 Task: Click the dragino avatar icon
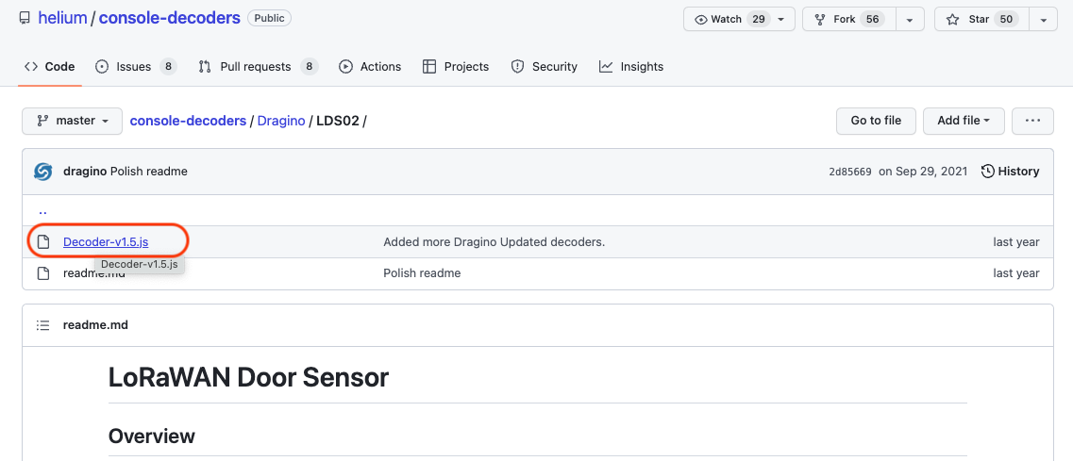42,172
